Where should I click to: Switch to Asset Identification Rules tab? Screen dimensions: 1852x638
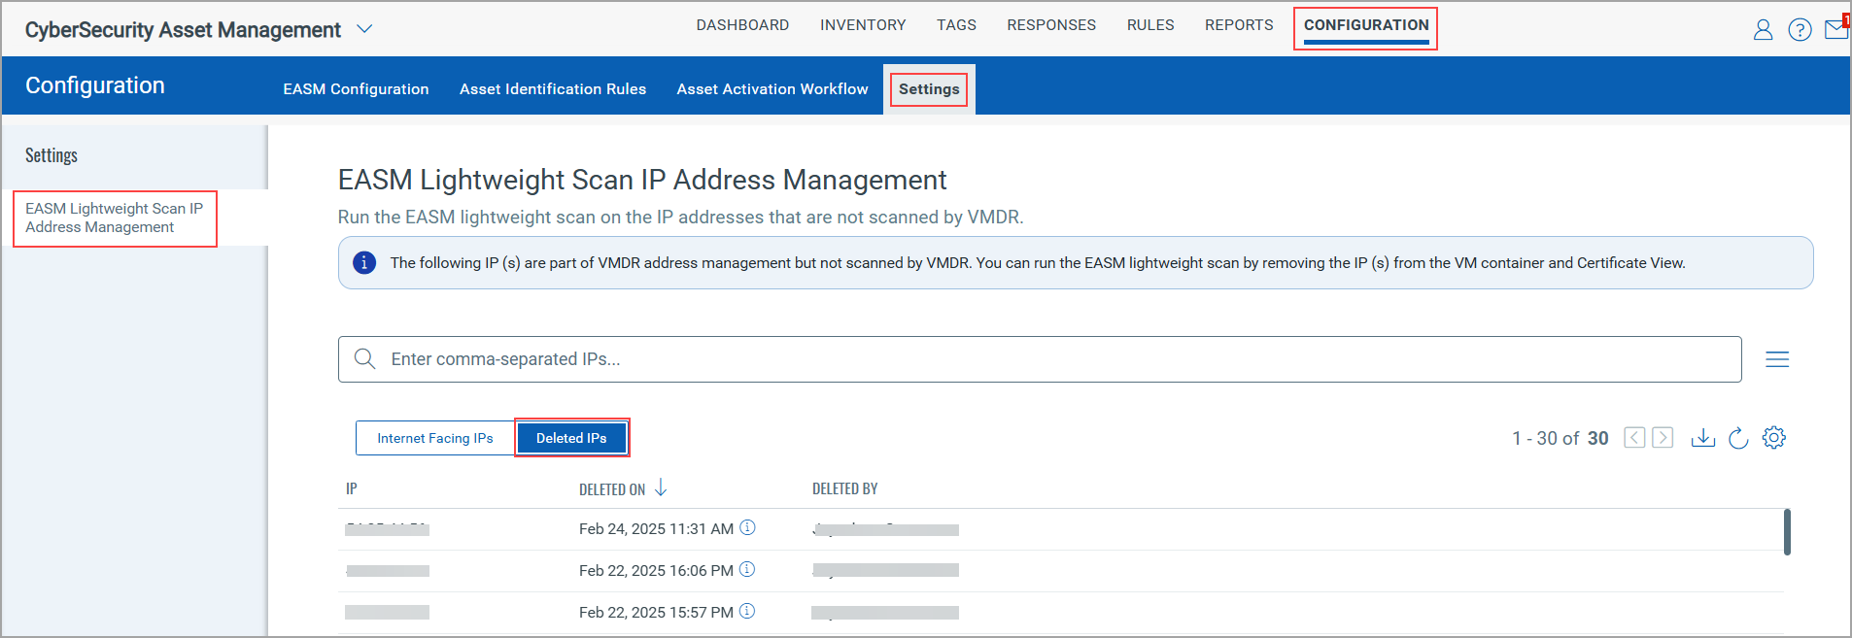(x=553, y=89)
